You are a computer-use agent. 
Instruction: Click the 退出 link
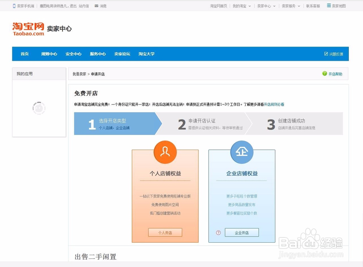(x=73, y=6)
